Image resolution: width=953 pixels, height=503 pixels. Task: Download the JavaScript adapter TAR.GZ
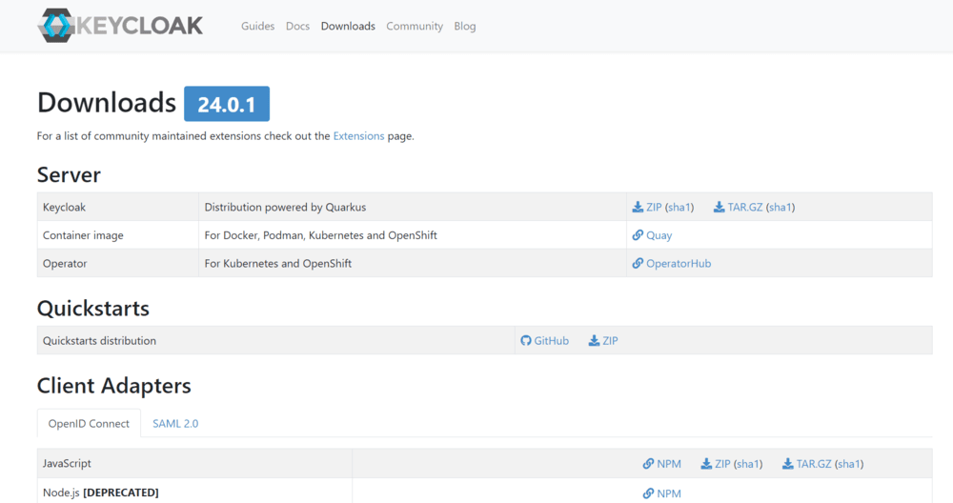(814, 464)
